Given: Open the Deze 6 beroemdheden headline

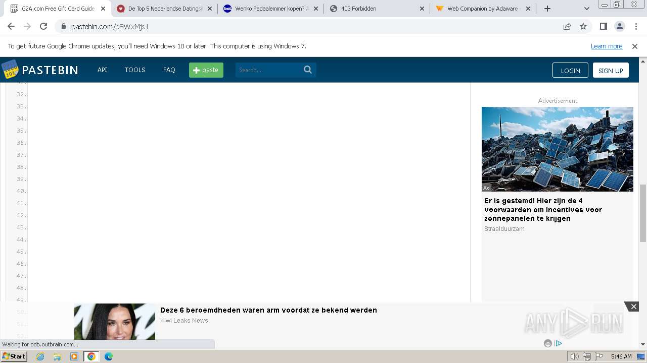Looking at the screenshot, I should coord(268,310).
